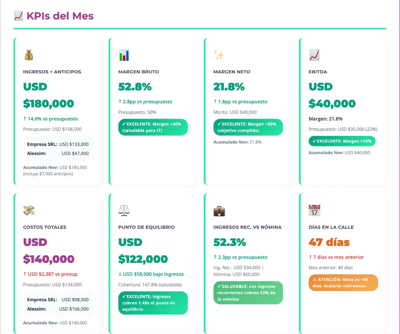Click the 'Margen >20% (objetivo cumplido)' badge
This screenshot has width=400, height=334.
(248, 127)
